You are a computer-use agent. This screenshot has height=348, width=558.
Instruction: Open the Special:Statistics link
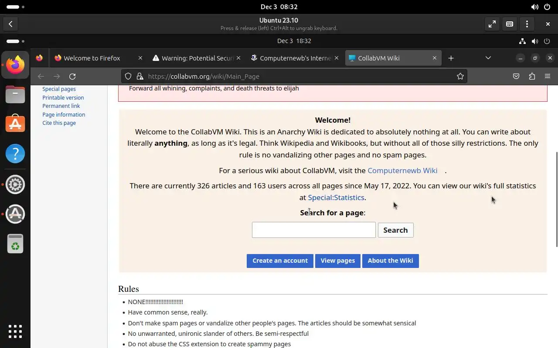[336, 197]
